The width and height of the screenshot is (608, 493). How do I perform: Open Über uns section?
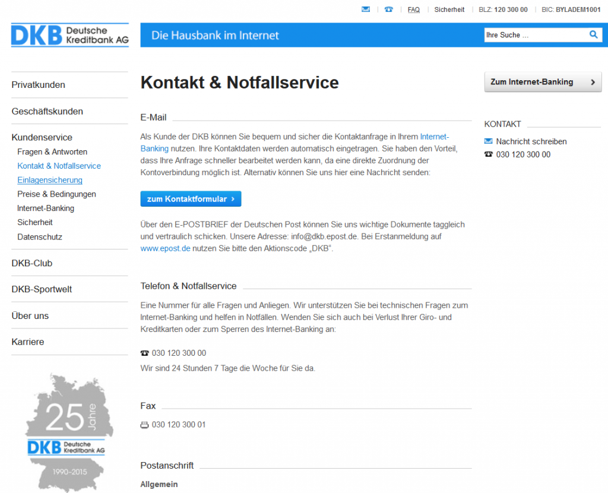click(30, 316)
